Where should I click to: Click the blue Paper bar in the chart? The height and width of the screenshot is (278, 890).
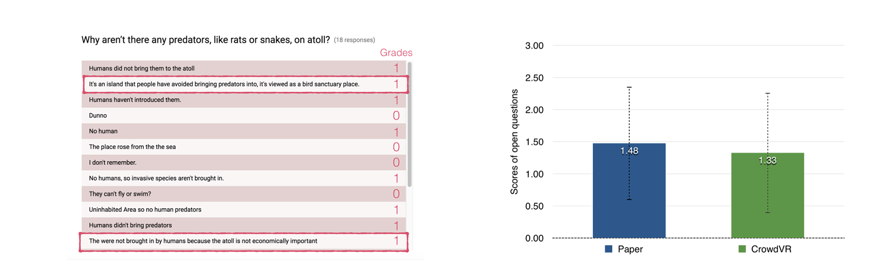[x=629, y=195]
